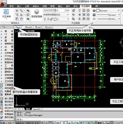Click 工程管理 in side menu
The width and height of the screenshot is (123, 124).
(7, 85)
